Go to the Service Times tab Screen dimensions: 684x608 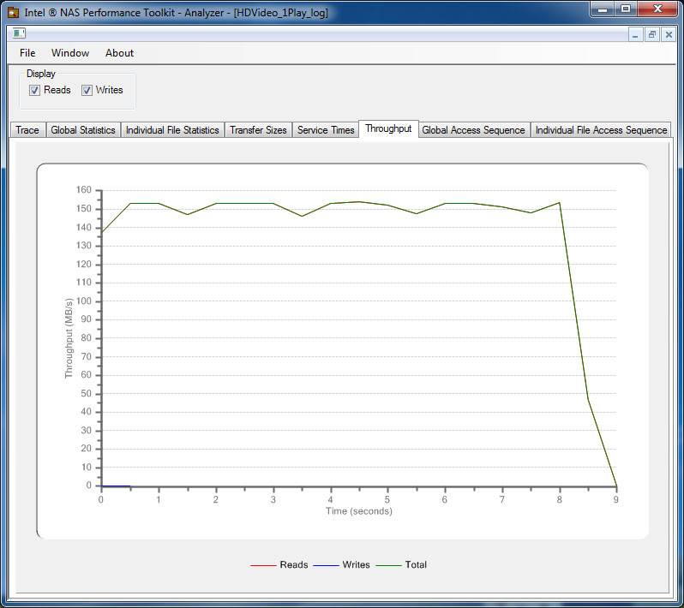(x=326, y=130)
